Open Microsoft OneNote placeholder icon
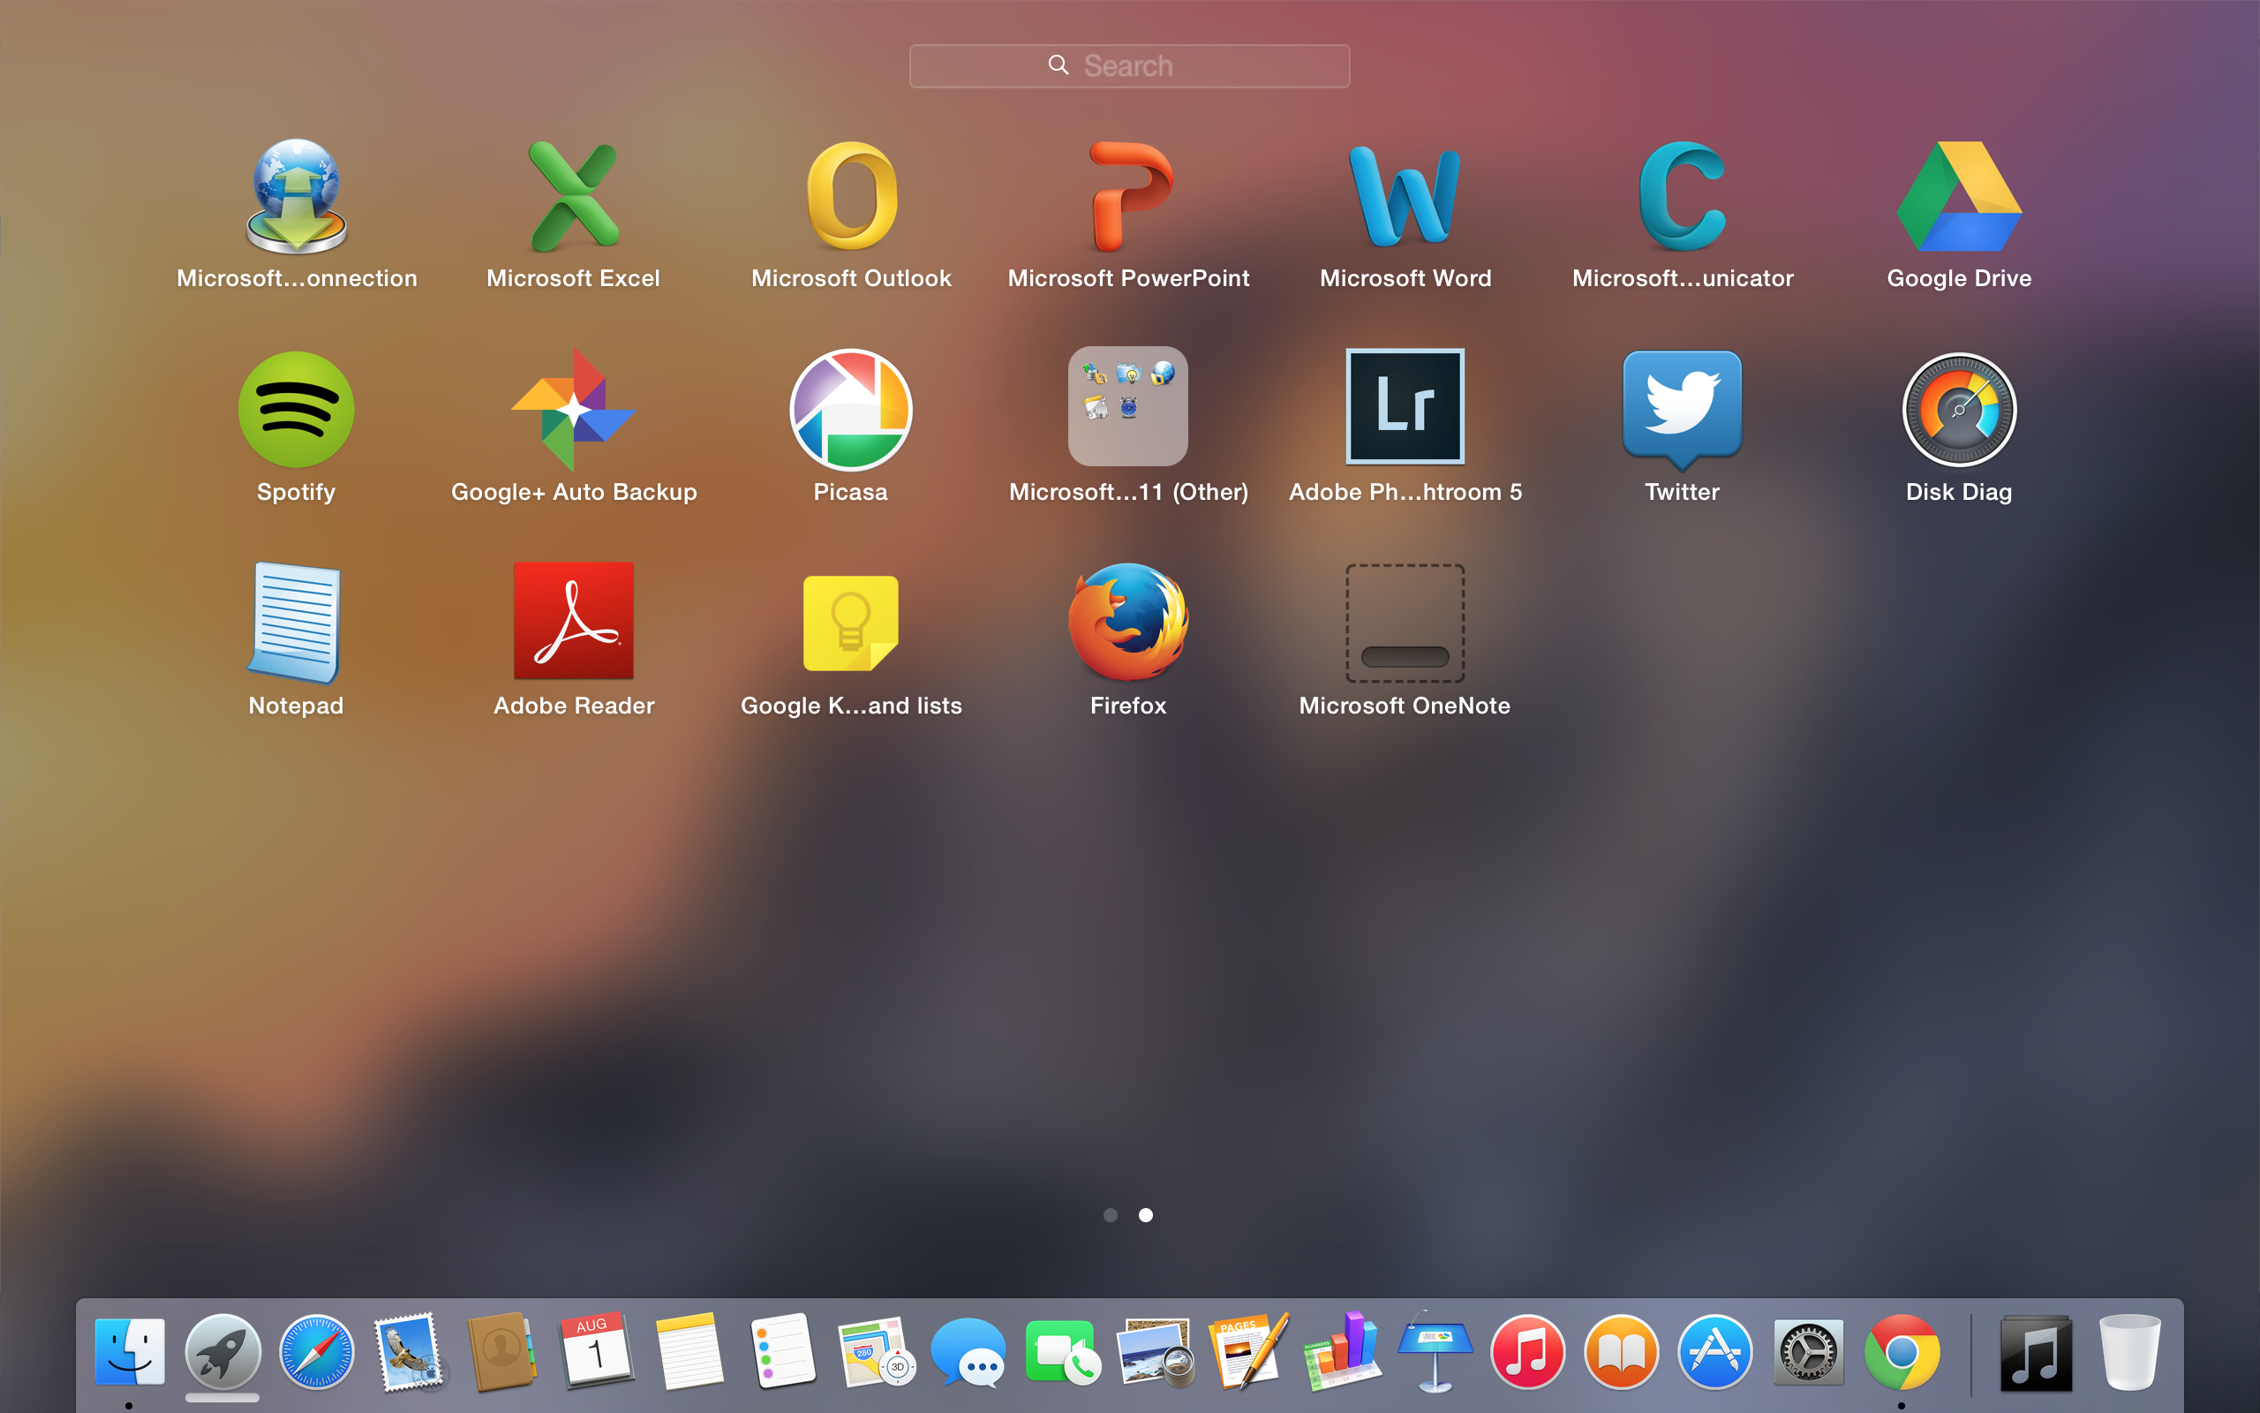 pyautogui.click(x=1405, y=623)
